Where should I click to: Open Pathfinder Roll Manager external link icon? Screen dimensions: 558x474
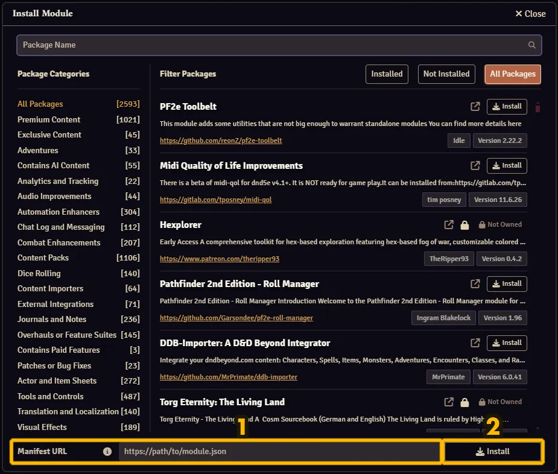click(475, 283)
